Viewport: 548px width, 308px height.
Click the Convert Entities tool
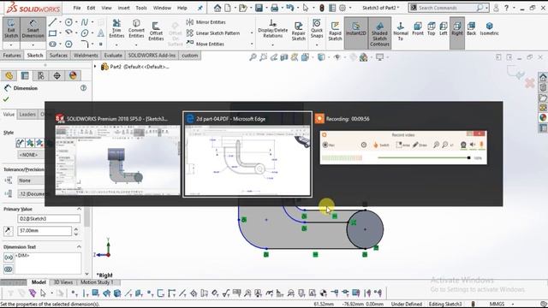pyautogui.click(x=136, y=29)
